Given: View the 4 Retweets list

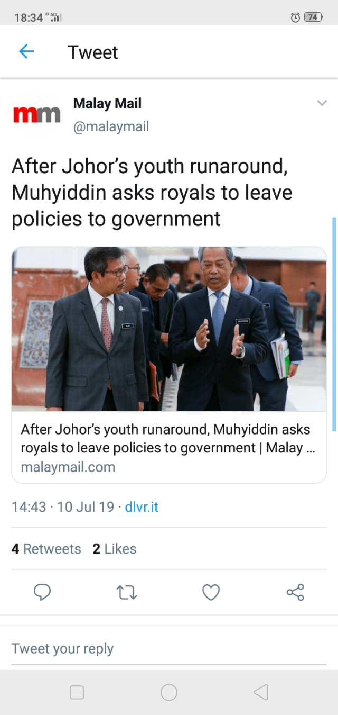Looking at the screenshot, I should coord(46,549).
